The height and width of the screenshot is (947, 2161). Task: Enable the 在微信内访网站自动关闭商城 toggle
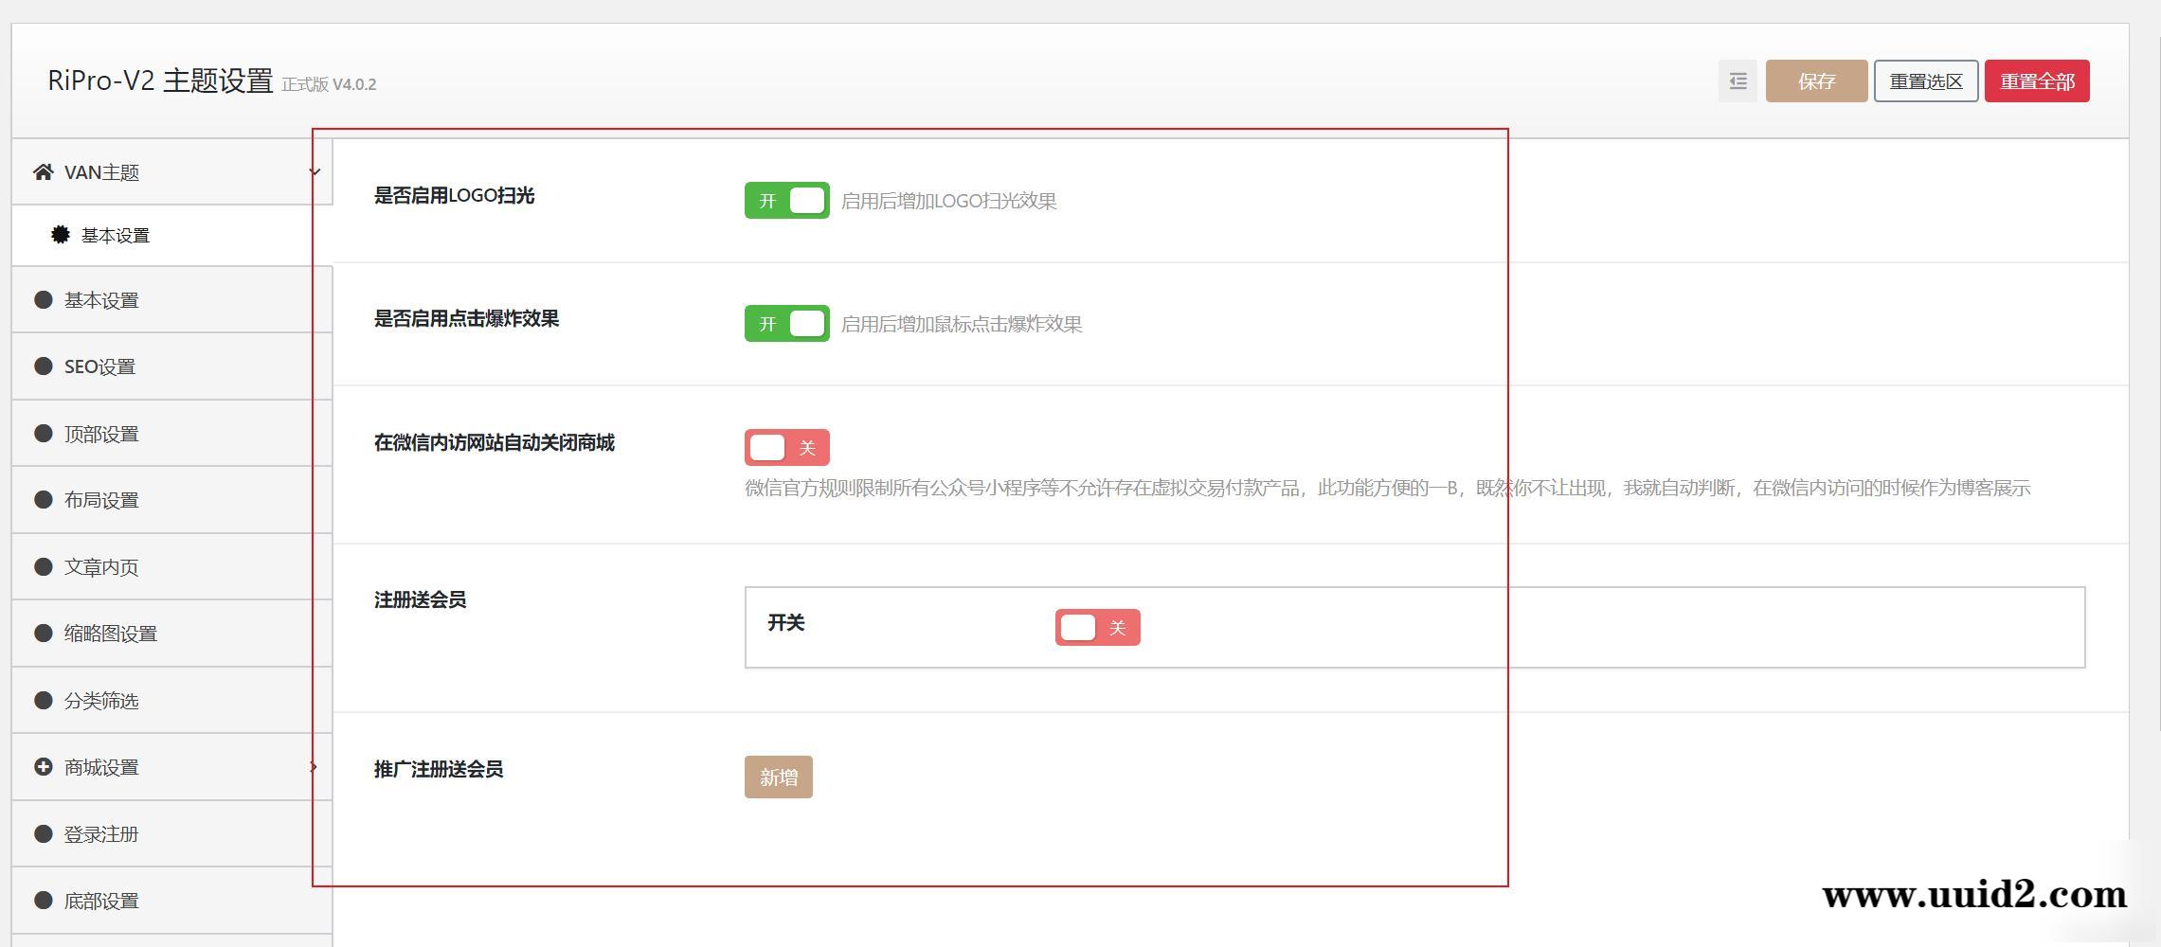tap(786, 446)
